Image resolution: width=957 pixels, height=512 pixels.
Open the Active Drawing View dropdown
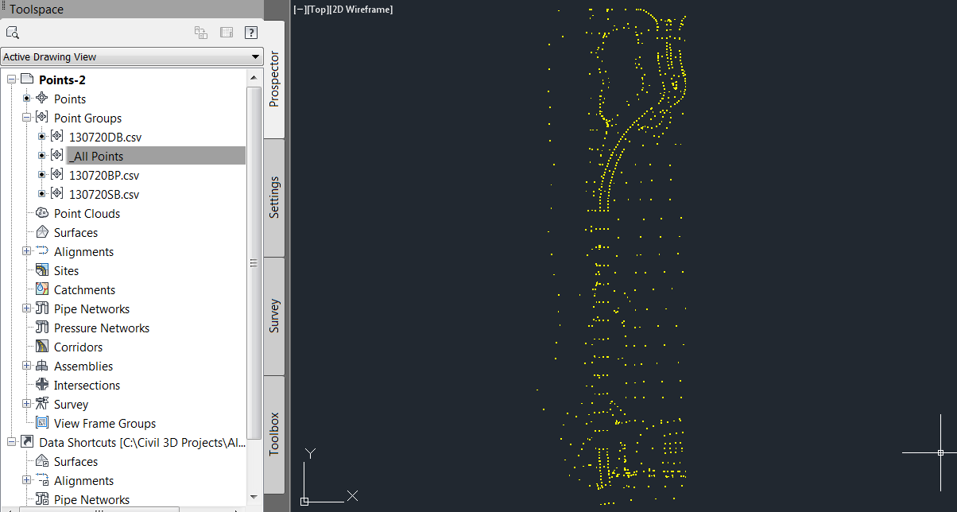pos(255,56)
